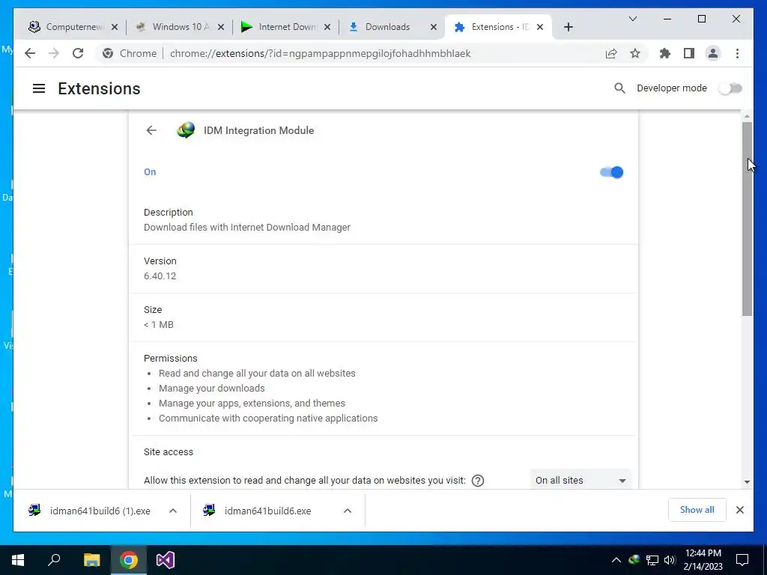The image size is (767, 575).
Task: Go back to the extensions list with the arrow
Action: [x=151, y=130]
